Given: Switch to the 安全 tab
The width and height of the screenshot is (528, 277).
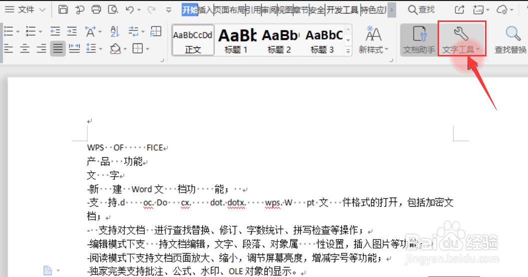Looking at the screenshot, I should (x=317, y=10).
